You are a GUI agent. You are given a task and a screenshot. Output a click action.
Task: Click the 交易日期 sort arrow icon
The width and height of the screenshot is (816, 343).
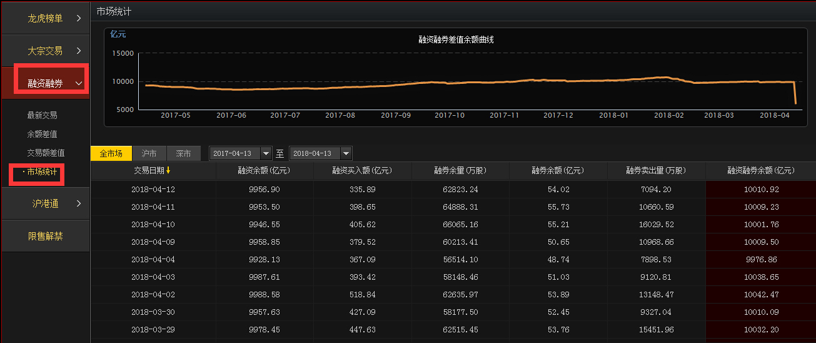click(168, 171)
